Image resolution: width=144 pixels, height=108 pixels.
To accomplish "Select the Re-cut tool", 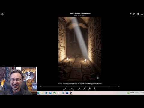I will 80,89.
